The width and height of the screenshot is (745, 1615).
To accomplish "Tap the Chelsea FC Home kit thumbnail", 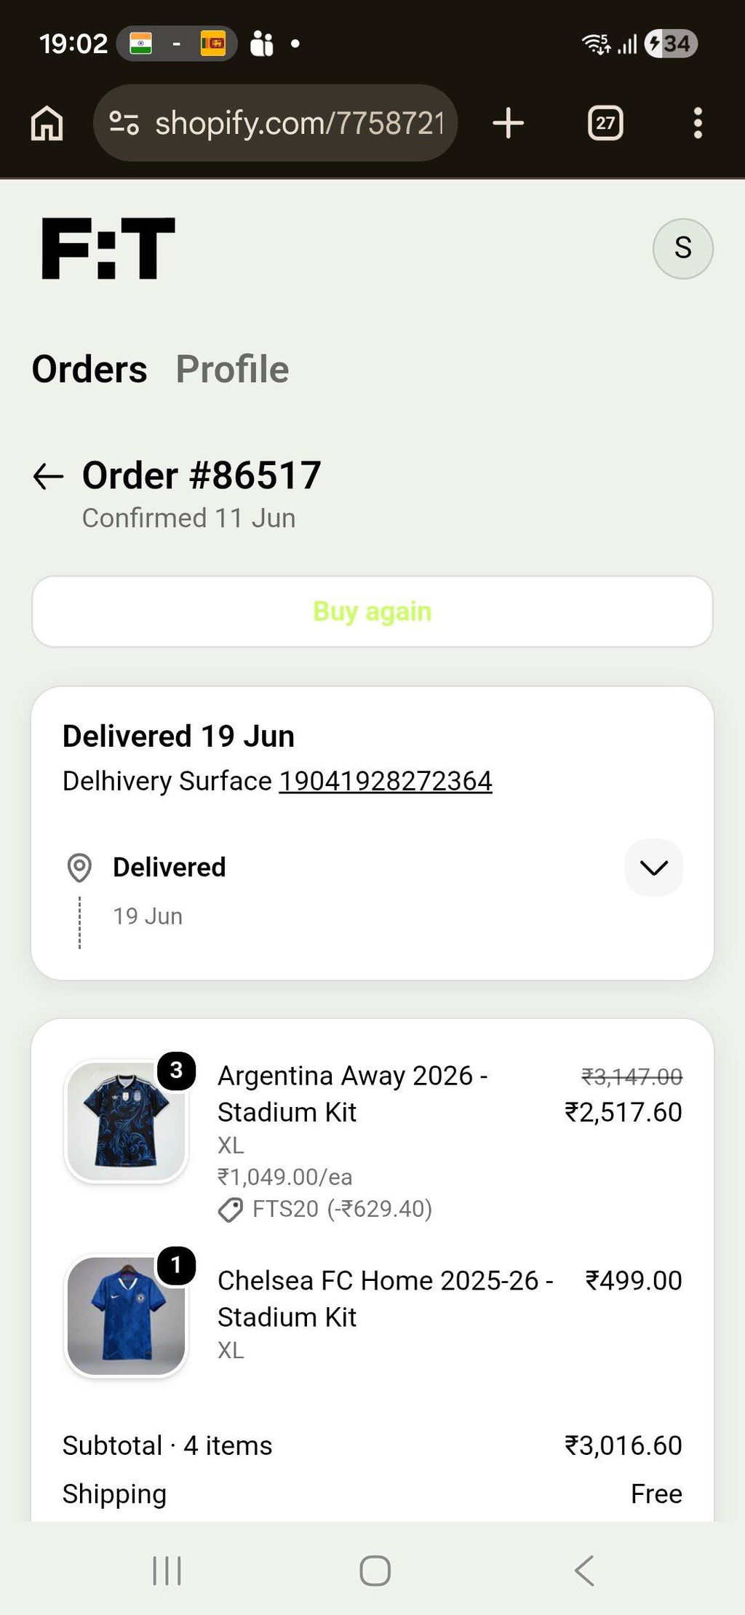I will [127, 1316].
